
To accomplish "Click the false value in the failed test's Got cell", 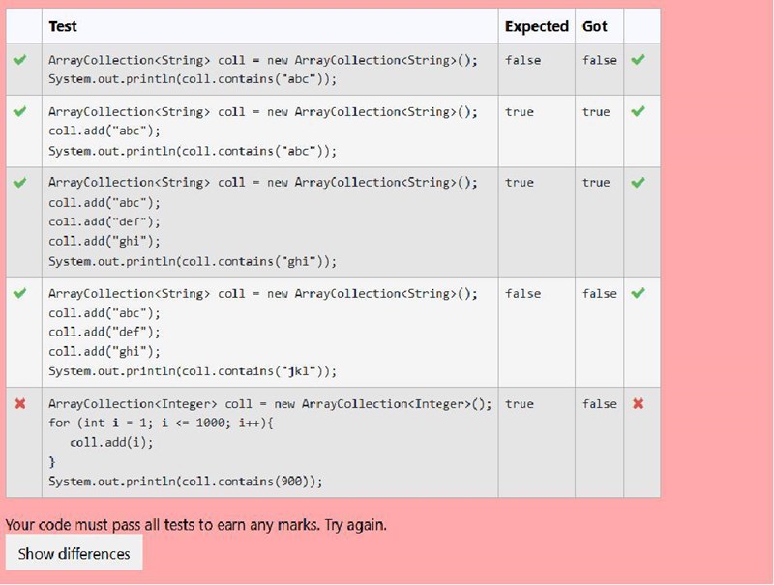I will click(598, 404).
